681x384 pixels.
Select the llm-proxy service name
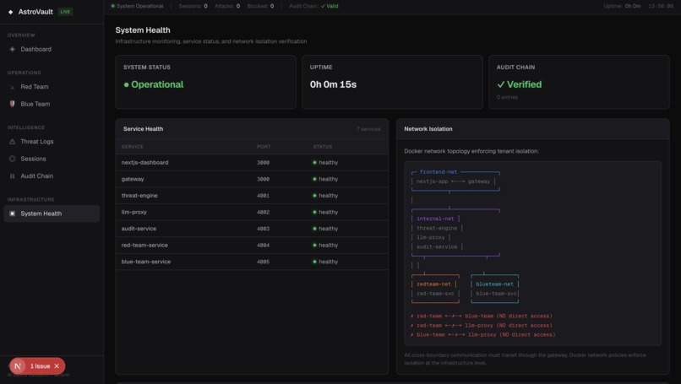tap(133, 212)
